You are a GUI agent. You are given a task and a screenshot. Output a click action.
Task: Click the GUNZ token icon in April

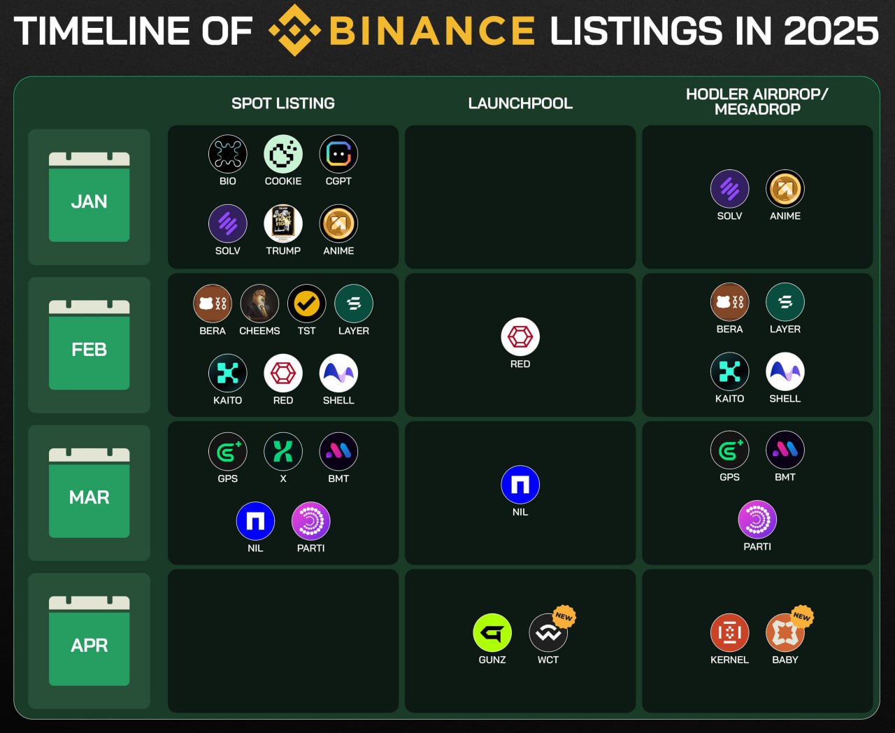pyautogui.click(x=492, y=633)
